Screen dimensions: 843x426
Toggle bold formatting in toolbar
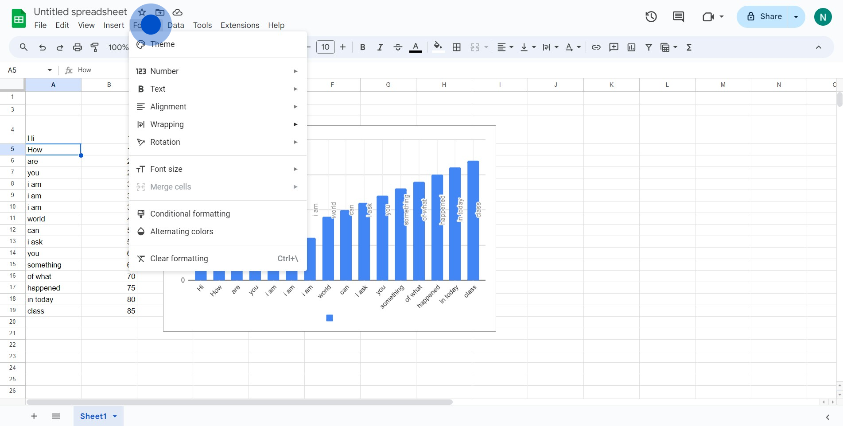pyautogui.click(x=362, y=47)
